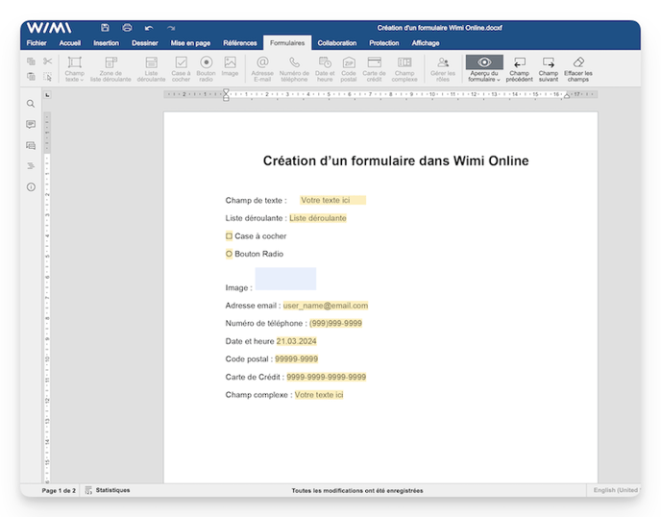
Task: Open the comments panel in left sidebar
Action: coord(31,124)
